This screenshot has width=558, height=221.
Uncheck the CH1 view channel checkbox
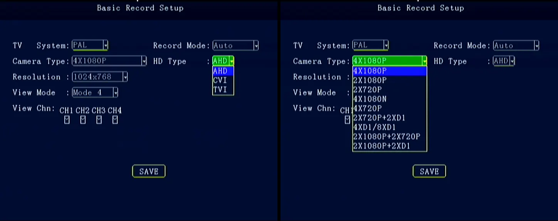[67, 119]
